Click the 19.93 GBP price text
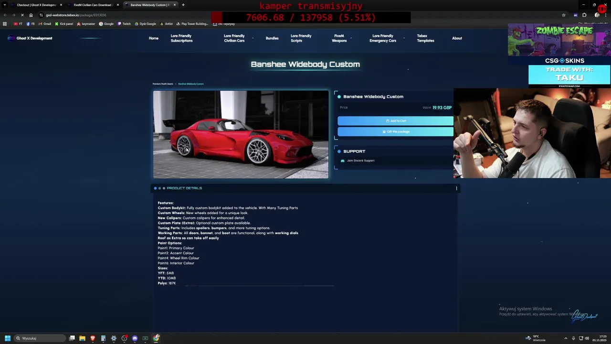 click(442, 107)
